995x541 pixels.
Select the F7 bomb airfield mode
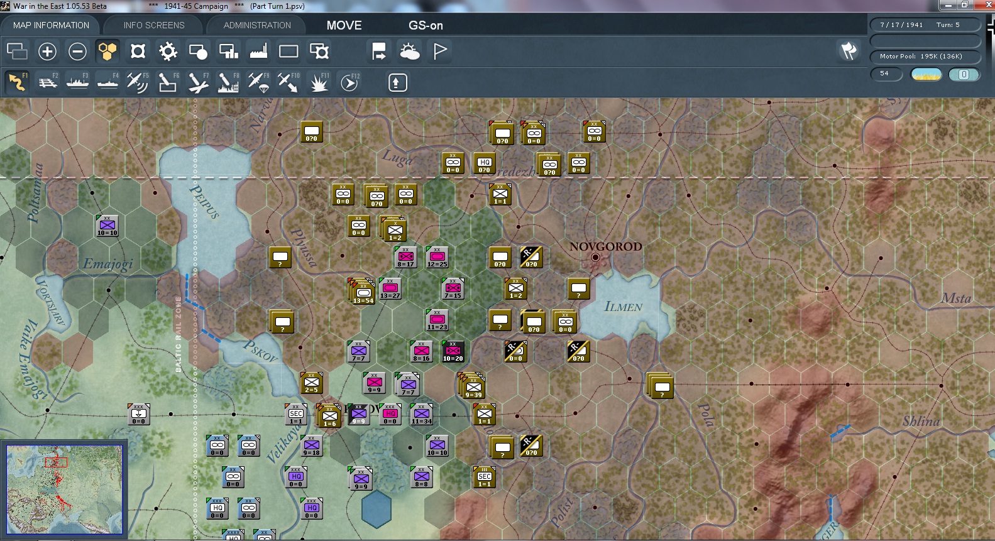pos(198,82)
